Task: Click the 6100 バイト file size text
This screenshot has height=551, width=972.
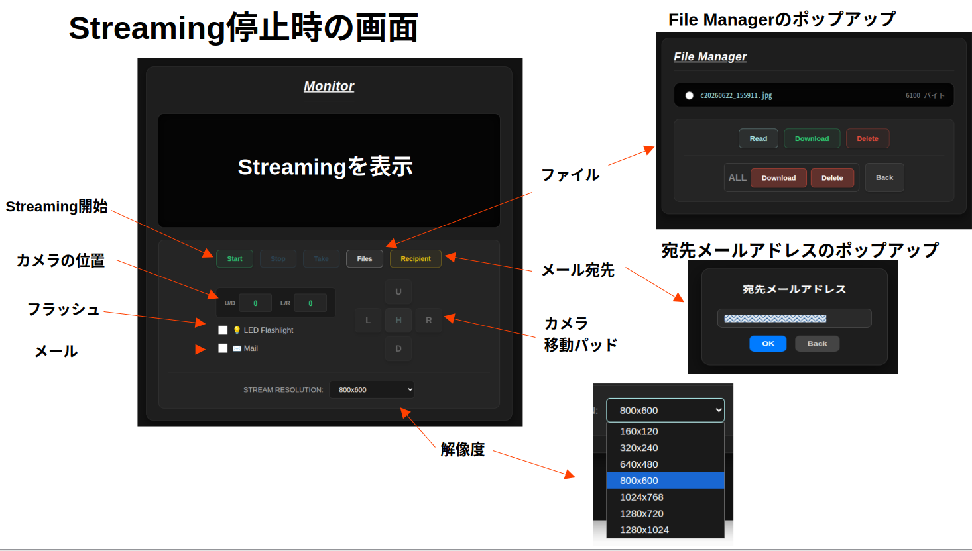Action: tap(925, 95)
